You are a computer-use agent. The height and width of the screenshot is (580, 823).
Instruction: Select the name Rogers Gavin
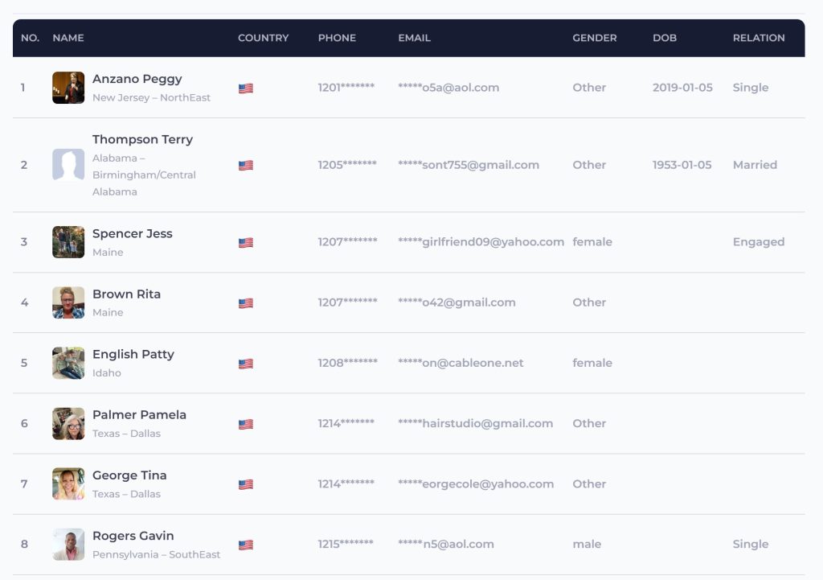133,536
